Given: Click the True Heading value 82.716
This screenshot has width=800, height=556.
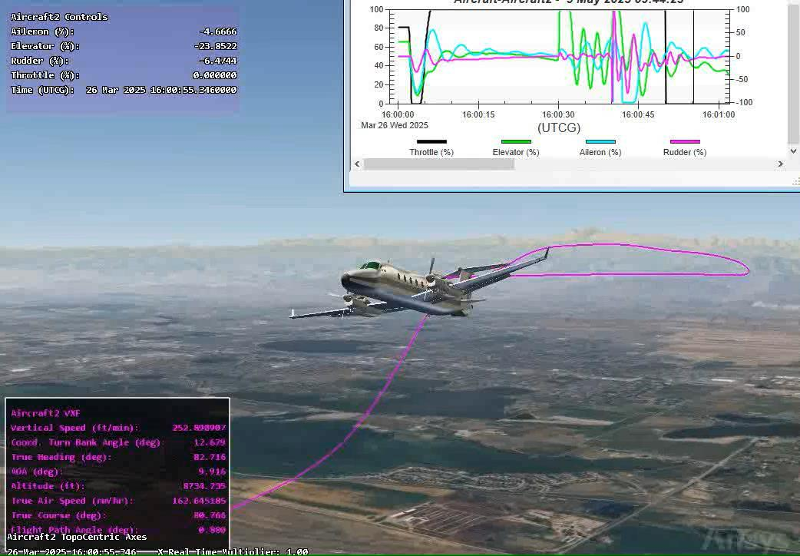Looking at the screenshot, I should (x=210, y=457).
